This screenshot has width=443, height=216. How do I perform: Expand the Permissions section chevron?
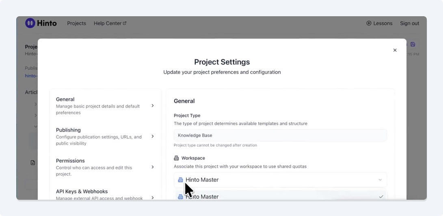tap(153, 167)
